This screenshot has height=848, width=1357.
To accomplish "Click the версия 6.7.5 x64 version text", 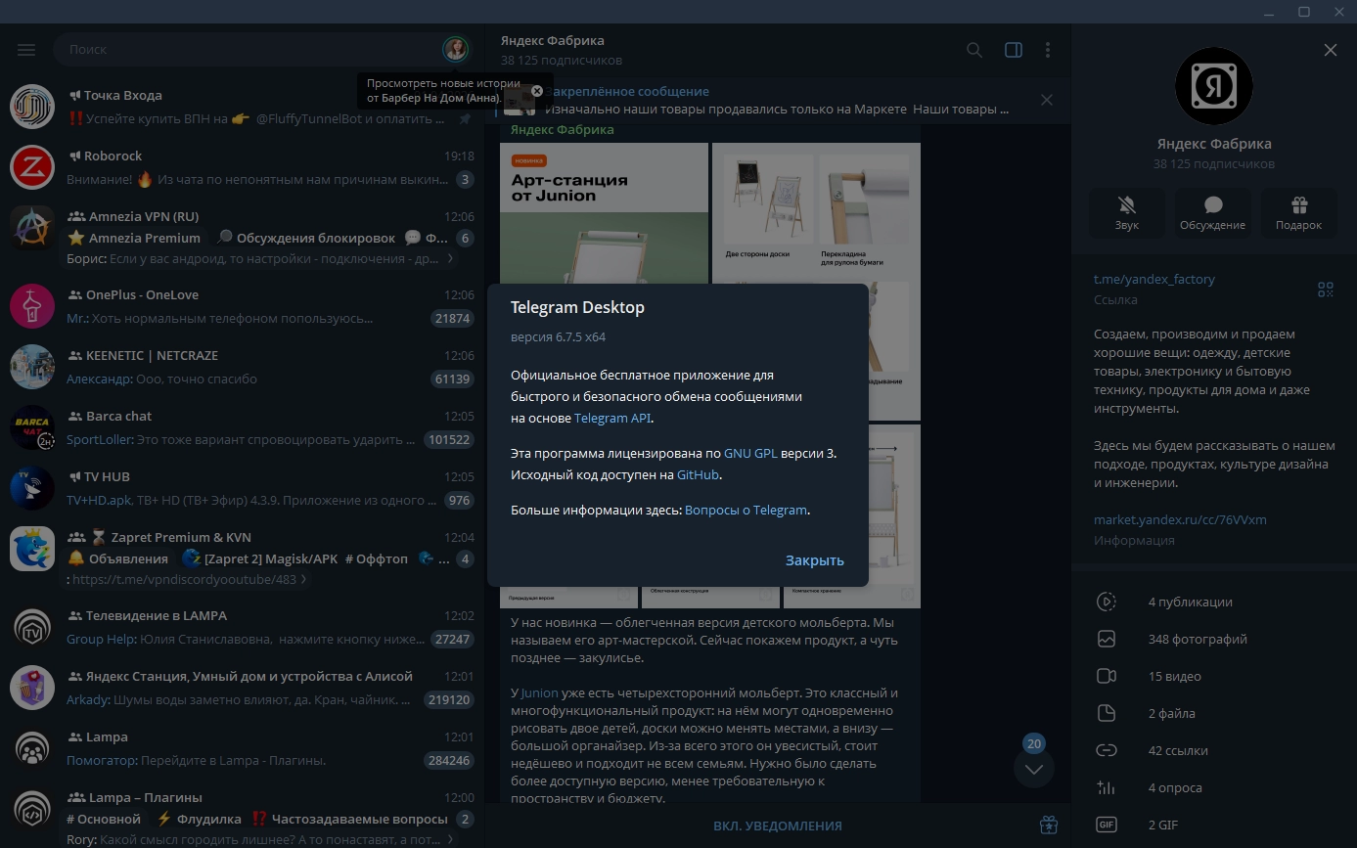I will click(558, 337).
